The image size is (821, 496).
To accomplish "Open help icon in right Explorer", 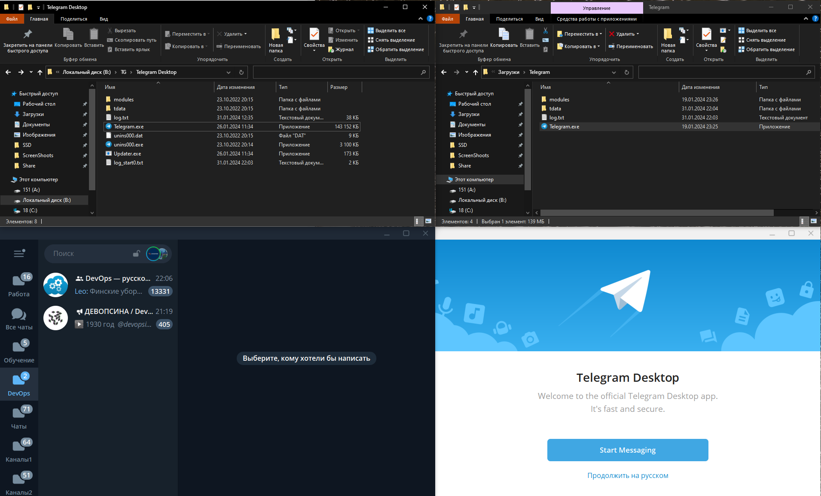I will click(x=815, y=18).
